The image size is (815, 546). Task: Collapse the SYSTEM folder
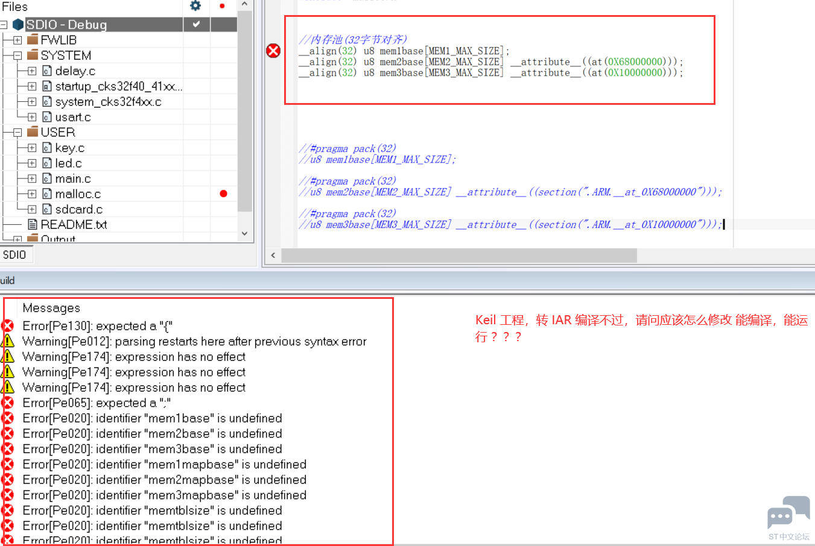click(x=17, y=55)
